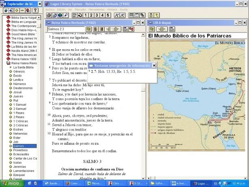Open the Marcador menu
249x187 pixels.
click(x=80, y=9)
